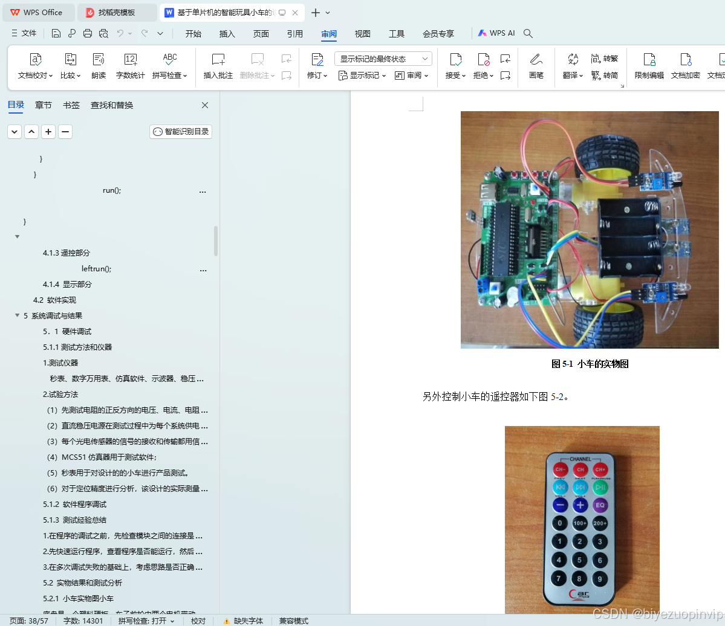Viewport: 725px width, 626px height.
Task: Click the outline level down chevron
Action: [15, 132]
